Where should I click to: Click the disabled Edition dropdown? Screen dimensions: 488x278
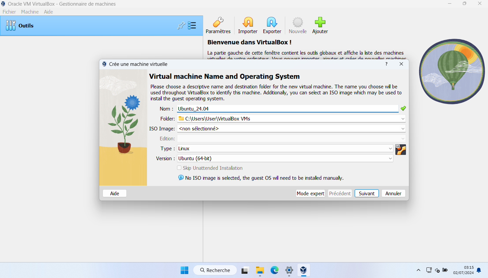(x=291, y=139)
